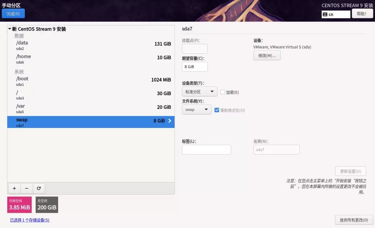Remove selected partition with minus icon
Image resolution: width=375 pixels, height=228 pixels.
[27, 188]
